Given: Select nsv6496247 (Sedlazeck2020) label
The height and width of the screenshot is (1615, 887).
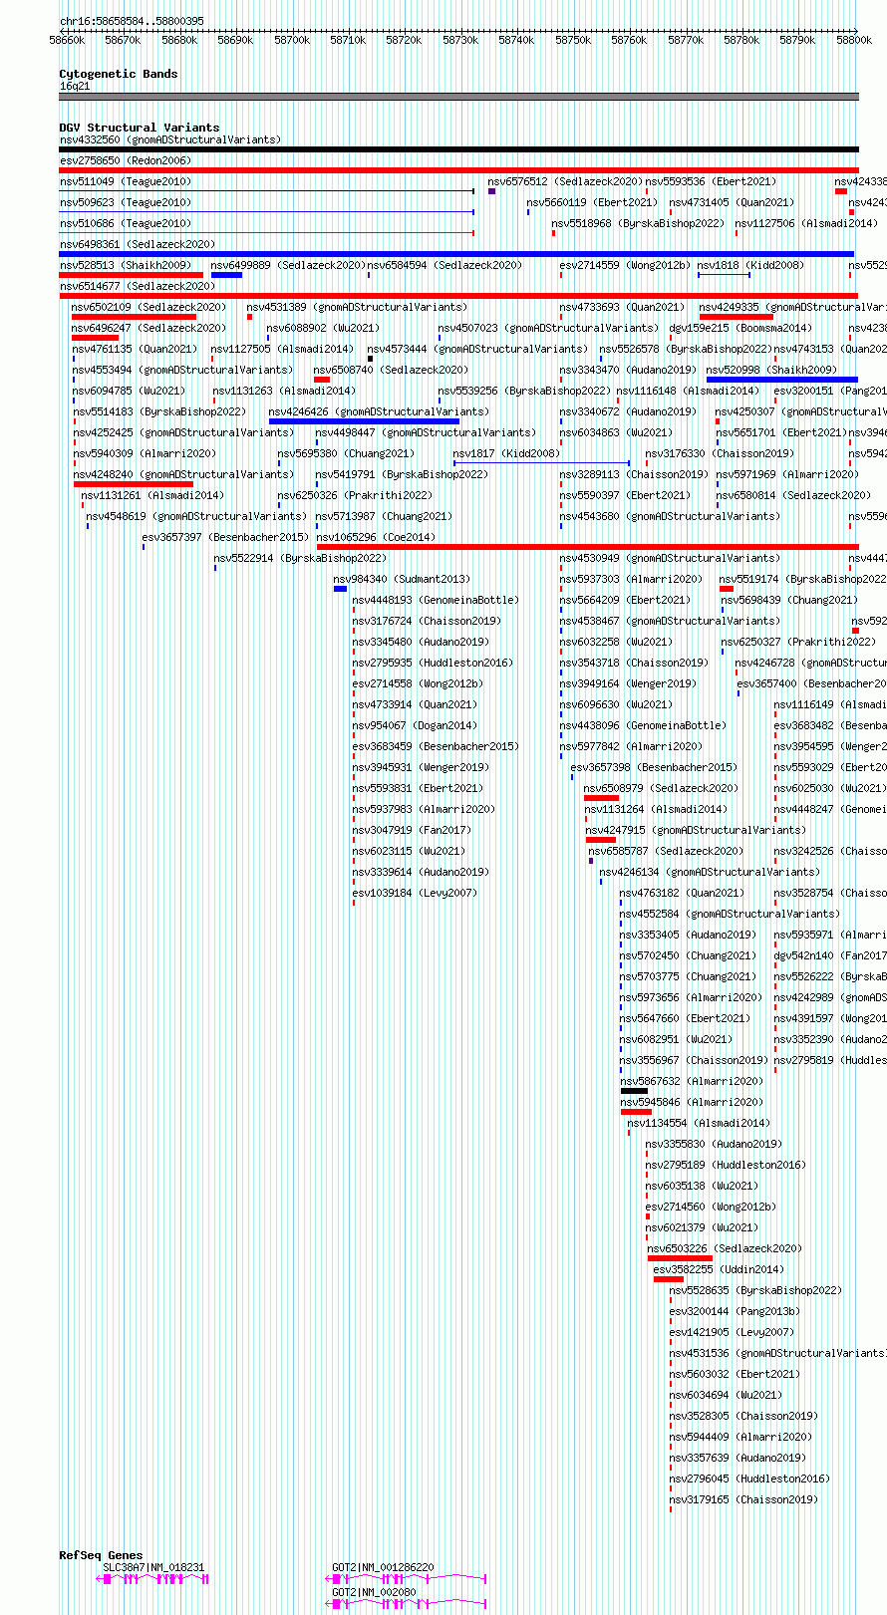Looking at the screenshot, I should coord(148,328).
